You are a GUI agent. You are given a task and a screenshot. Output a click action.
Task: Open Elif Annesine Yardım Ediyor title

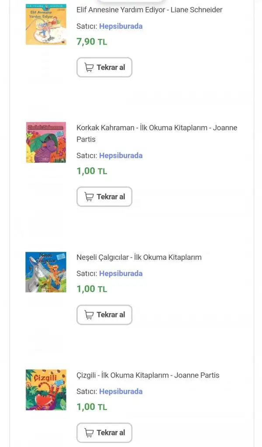pos(149,10)
